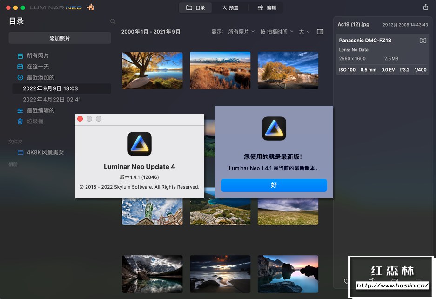Click the 29 12月 2008 14:43:43 timestamp
436x299 pixels.
[405, 25]
